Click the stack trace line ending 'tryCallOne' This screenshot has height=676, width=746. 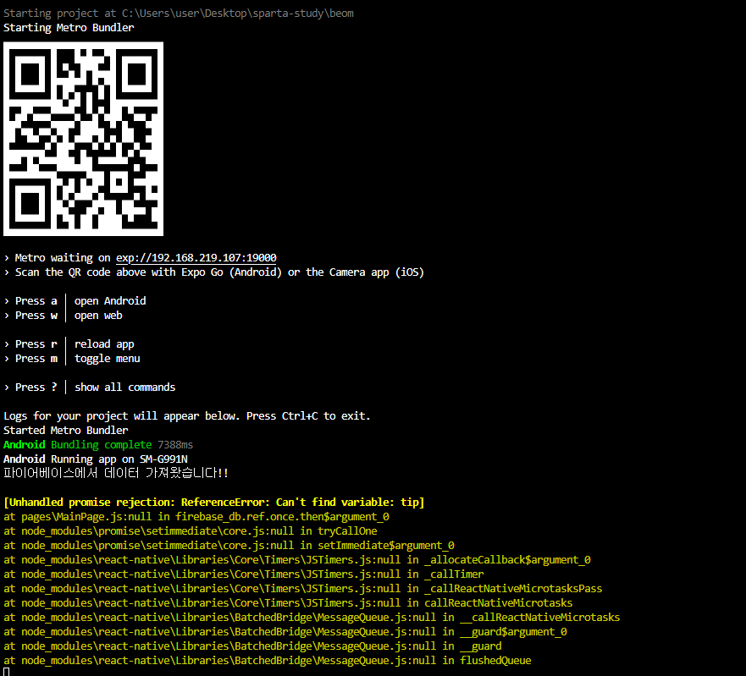[x=191, y=531]
